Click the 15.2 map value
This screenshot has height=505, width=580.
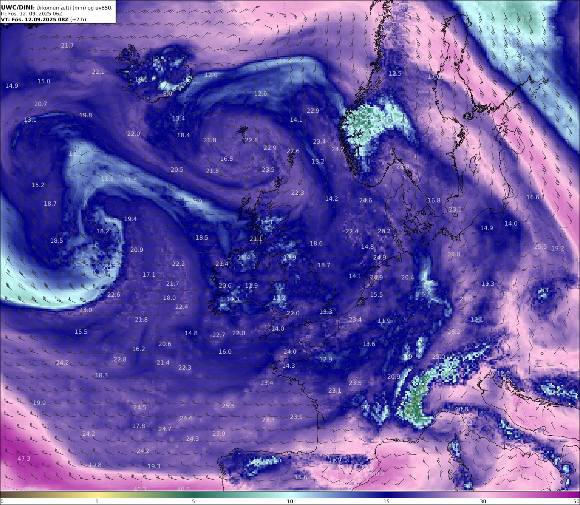(38, 185)
